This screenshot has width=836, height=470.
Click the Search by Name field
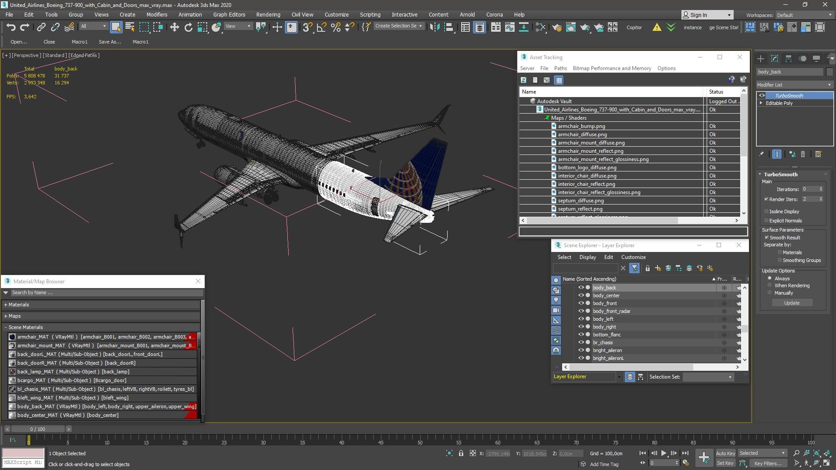point(107,293)
